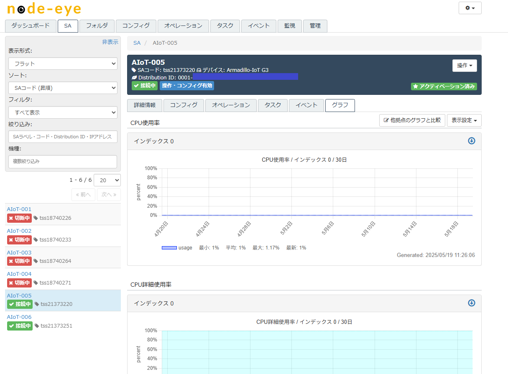
Task: Focus the 機種 複数絞り込み input field
Action: coord(63,161)
